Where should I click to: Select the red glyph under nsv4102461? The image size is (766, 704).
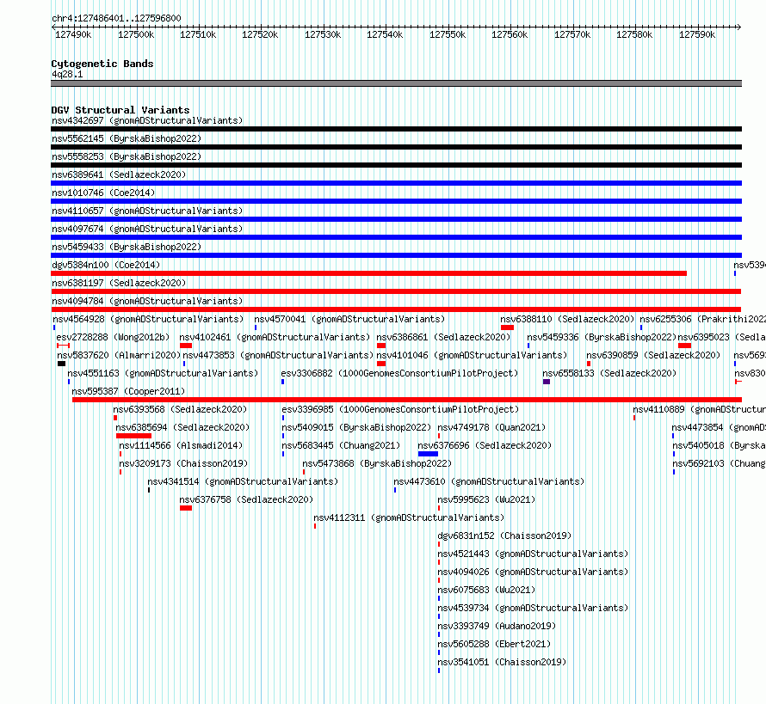(x=186, y=346)
